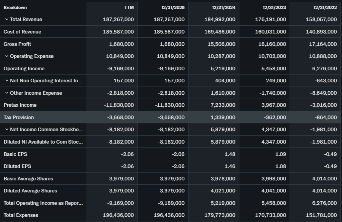The image size is (342, 222).
Task: Click the Diluted Average Shares label
Action: click(30, 191)
